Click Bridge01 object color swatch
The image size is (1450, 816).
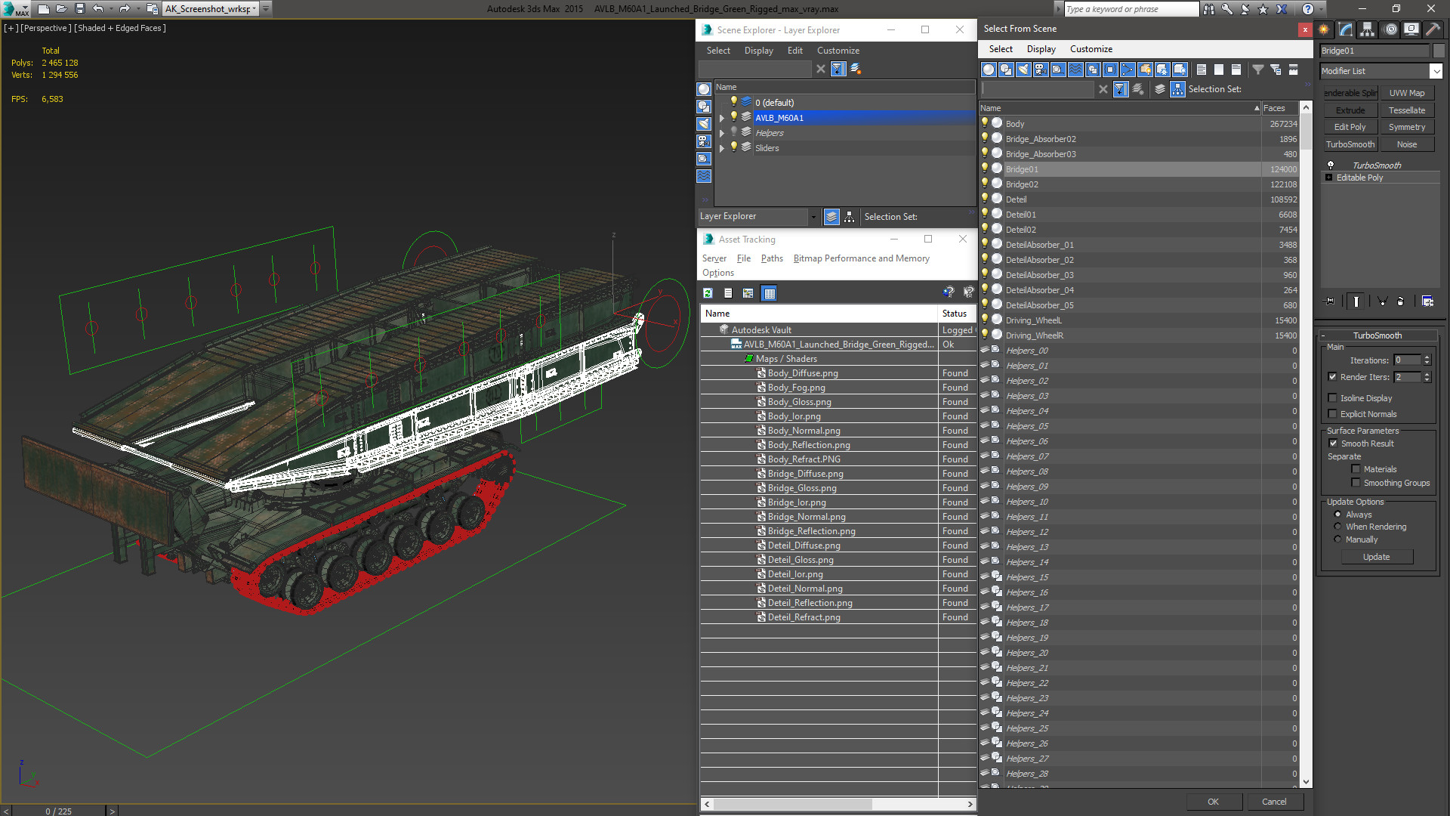[1438, 51]
